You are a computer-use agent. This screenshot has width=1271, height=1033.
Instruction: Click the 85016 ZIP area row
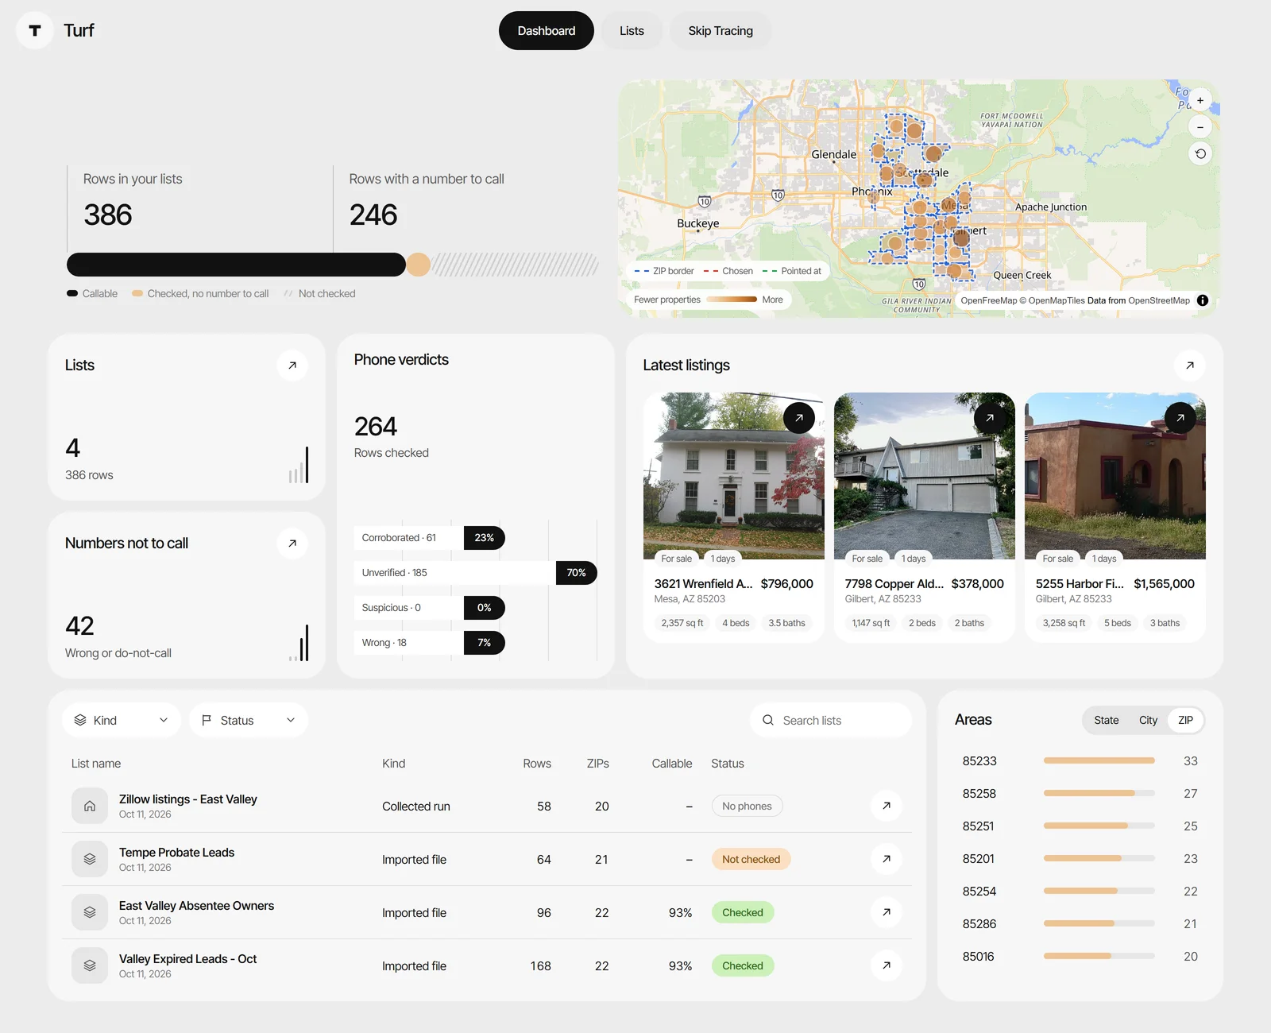[1080, 957]
